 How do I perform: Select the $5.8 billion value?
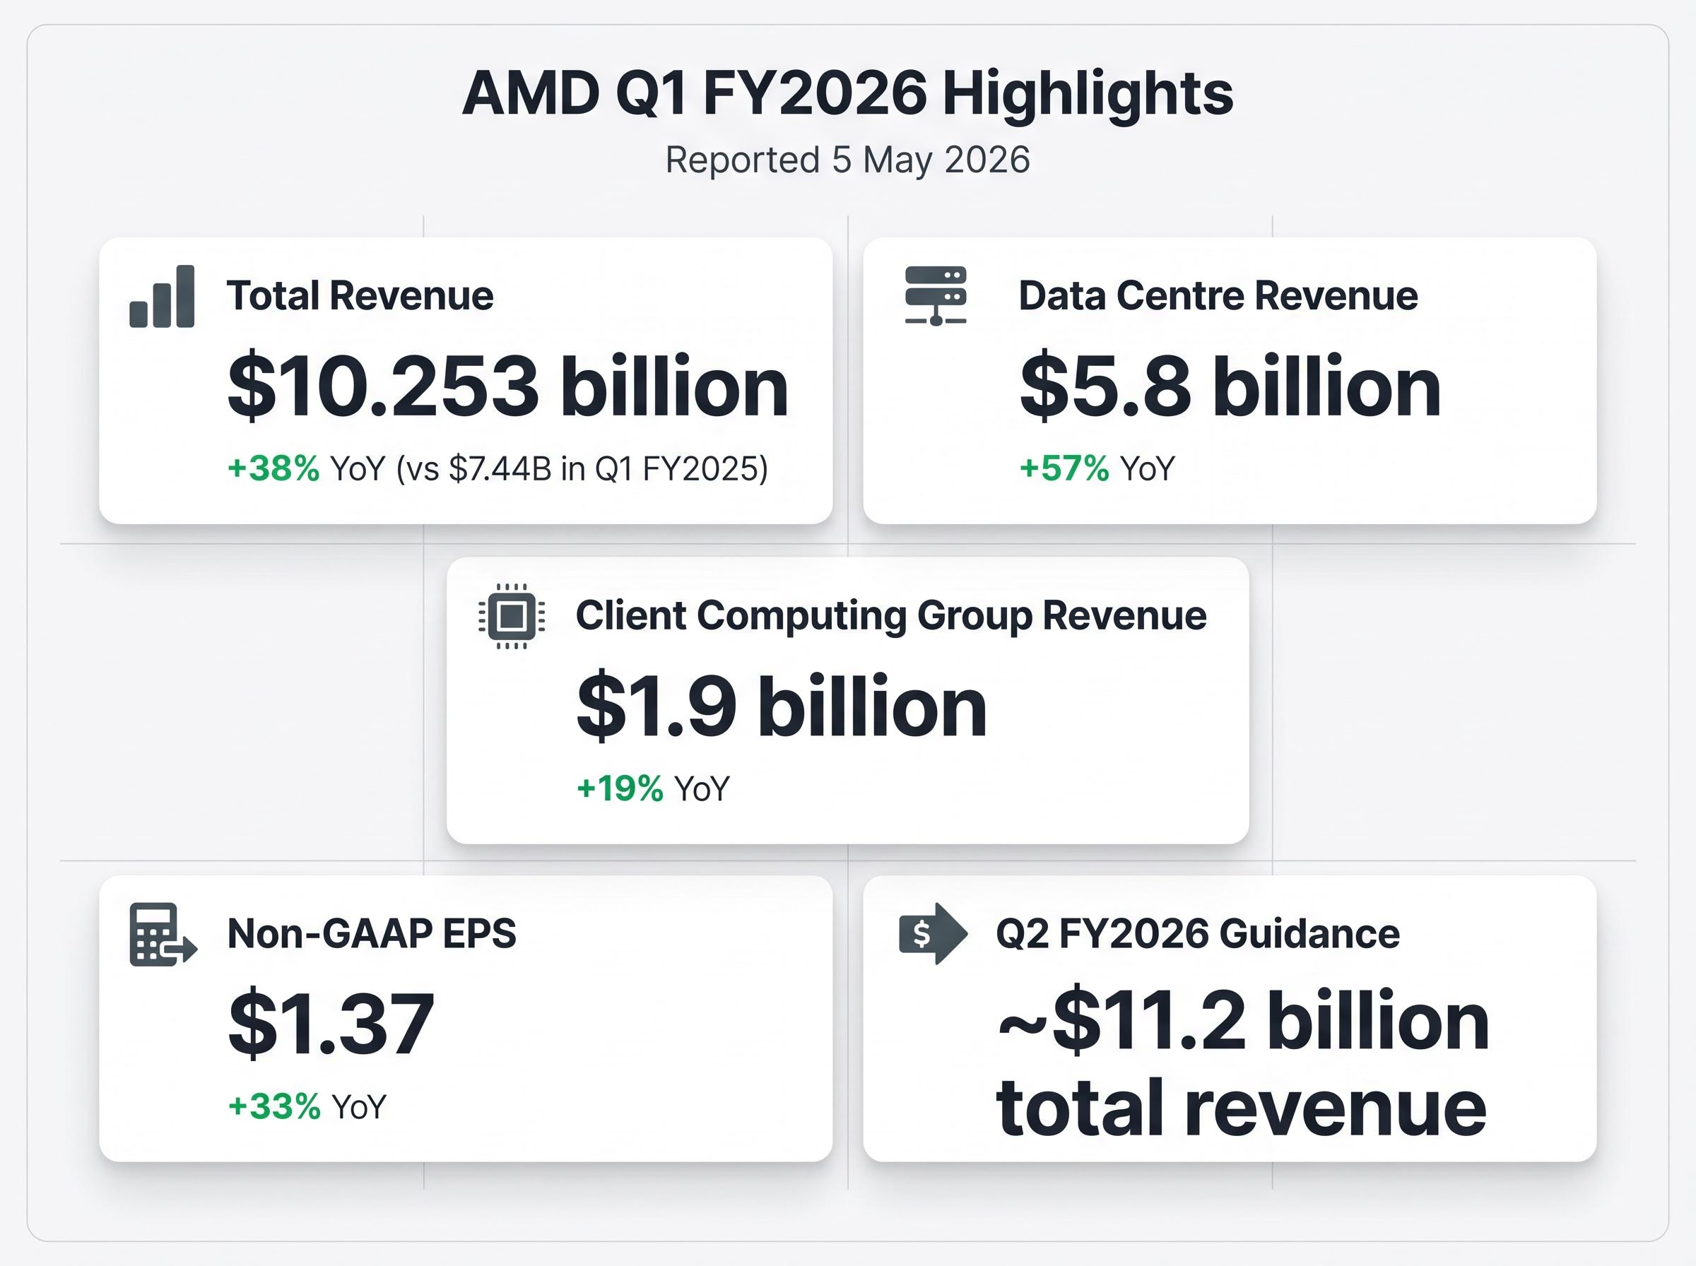click(x=1230, y=386)
